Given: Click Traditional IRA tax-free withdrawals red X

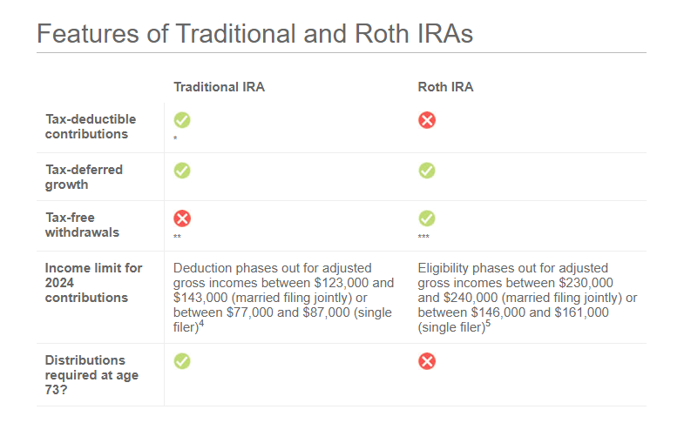Looking at the screenshot, I should tap(182, 218).
